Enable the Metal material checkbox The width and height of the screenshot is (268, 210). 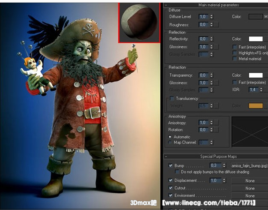[x=235, y=59]
